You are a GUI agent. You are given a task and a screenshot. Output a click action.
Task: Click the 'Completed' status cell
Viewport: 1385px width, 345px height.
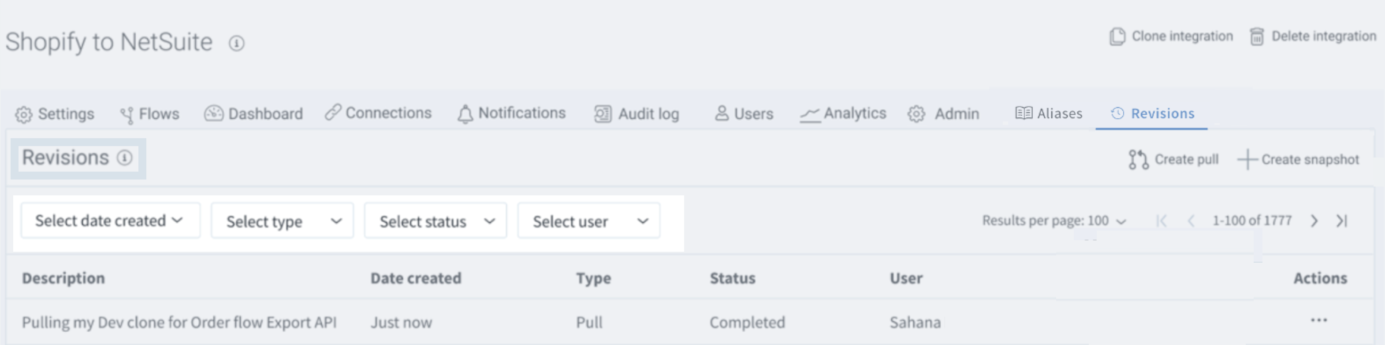(747, 323)
